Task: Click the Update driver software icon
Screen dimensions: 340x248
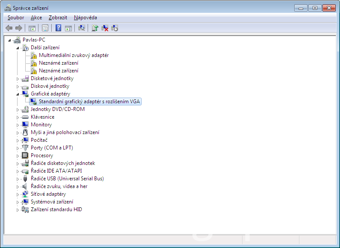Action: (x=95, y=28)
